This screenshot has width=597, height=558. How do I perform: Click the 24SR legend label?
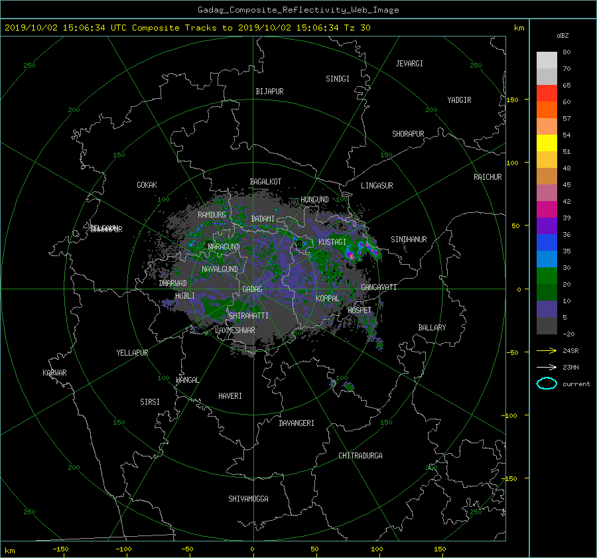[x=570, y=351]
